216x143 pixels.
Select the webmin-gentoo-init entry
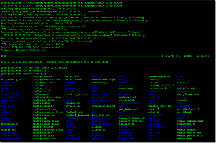tap(190, 136)
